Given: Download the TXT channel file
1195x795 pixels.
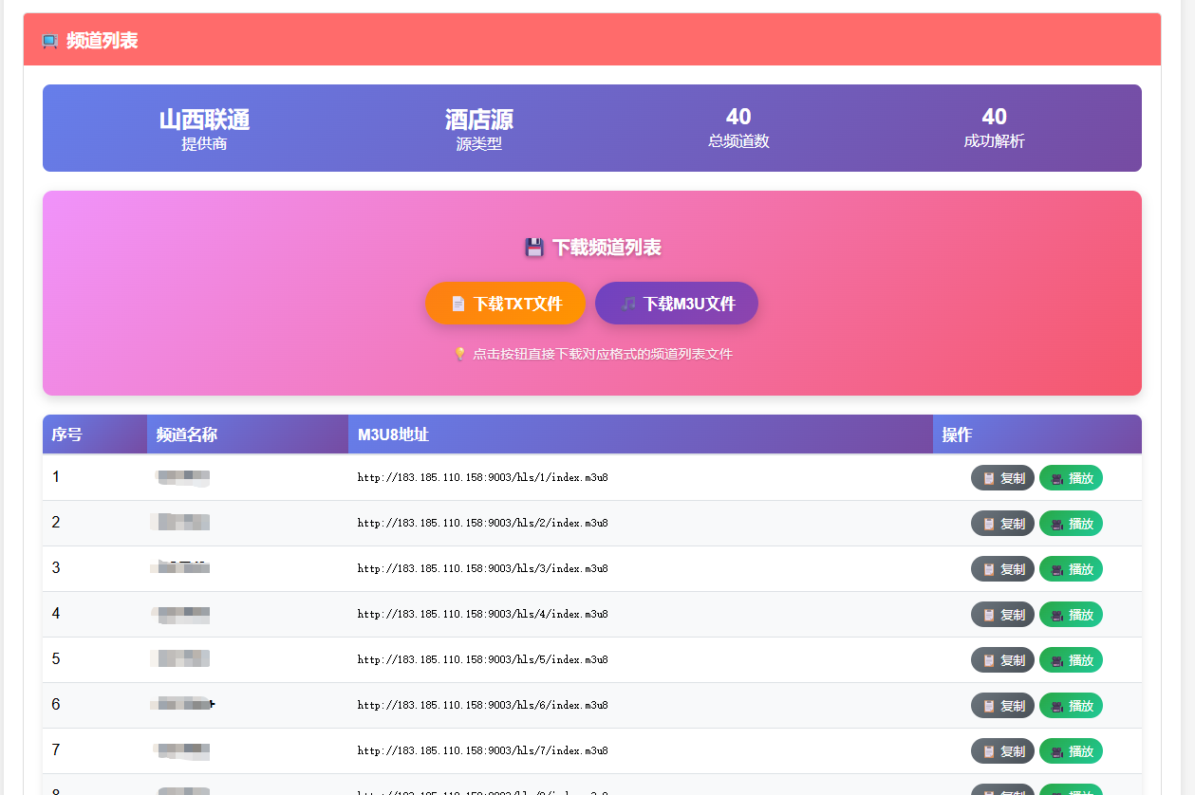Looking at the screenshot, I should pyautogui.click(x=505, y=304).
